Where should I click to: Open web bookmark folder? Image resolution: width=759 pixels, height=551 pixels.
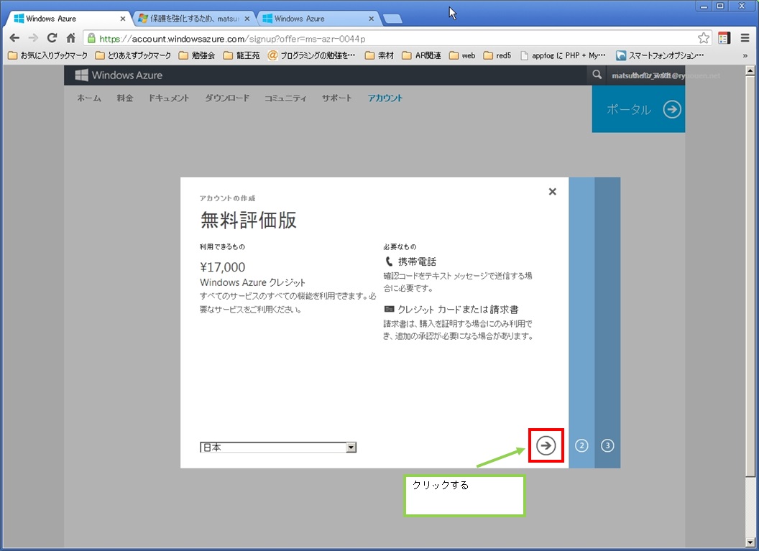coord(462,55)
